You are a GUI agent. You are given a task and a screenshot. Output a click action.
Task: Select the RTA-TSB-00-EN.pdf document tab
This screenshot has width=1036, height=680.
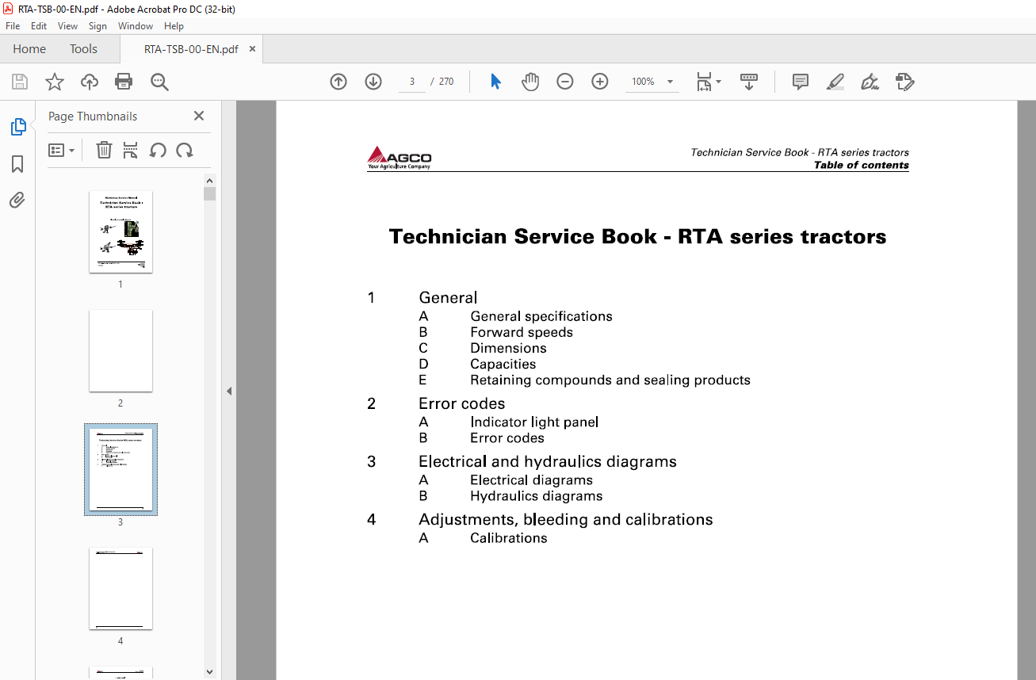(191, 49)
